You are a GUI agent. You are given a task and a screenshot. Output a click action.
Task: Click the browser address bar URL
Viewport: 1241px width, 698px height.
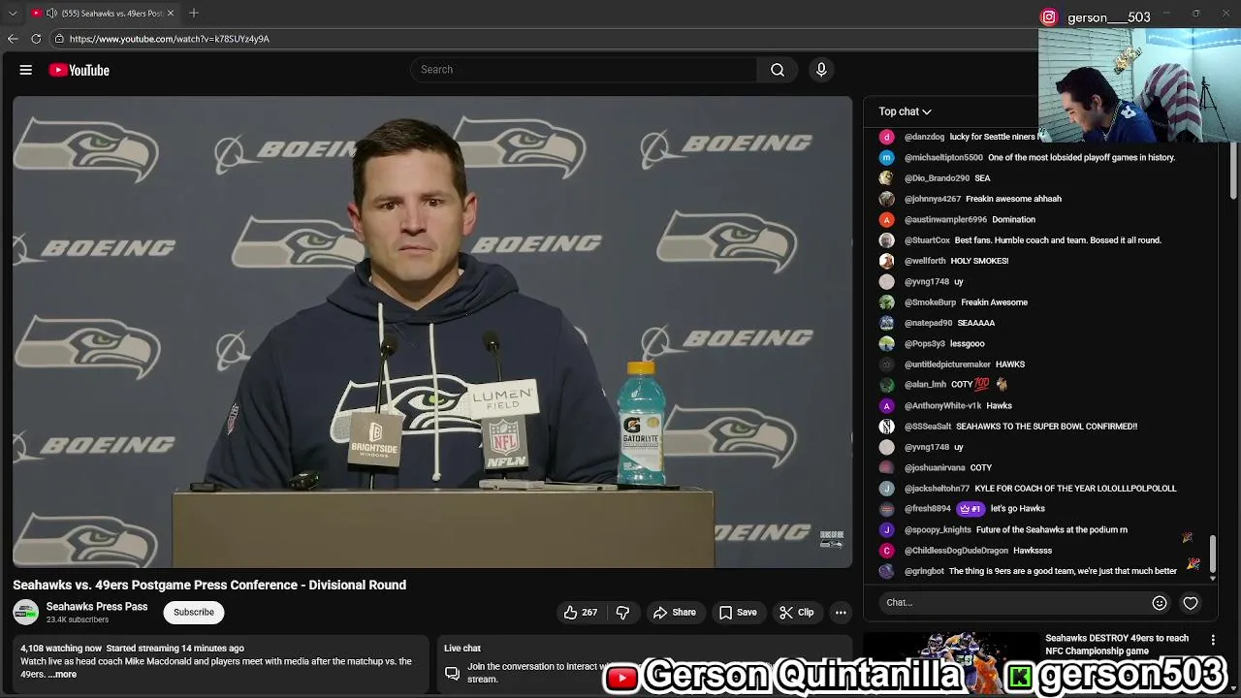point(170,39)
